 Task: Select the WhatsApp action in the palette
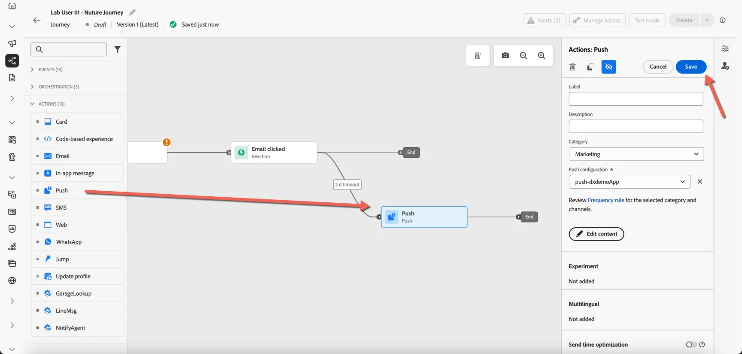[77, 242]
